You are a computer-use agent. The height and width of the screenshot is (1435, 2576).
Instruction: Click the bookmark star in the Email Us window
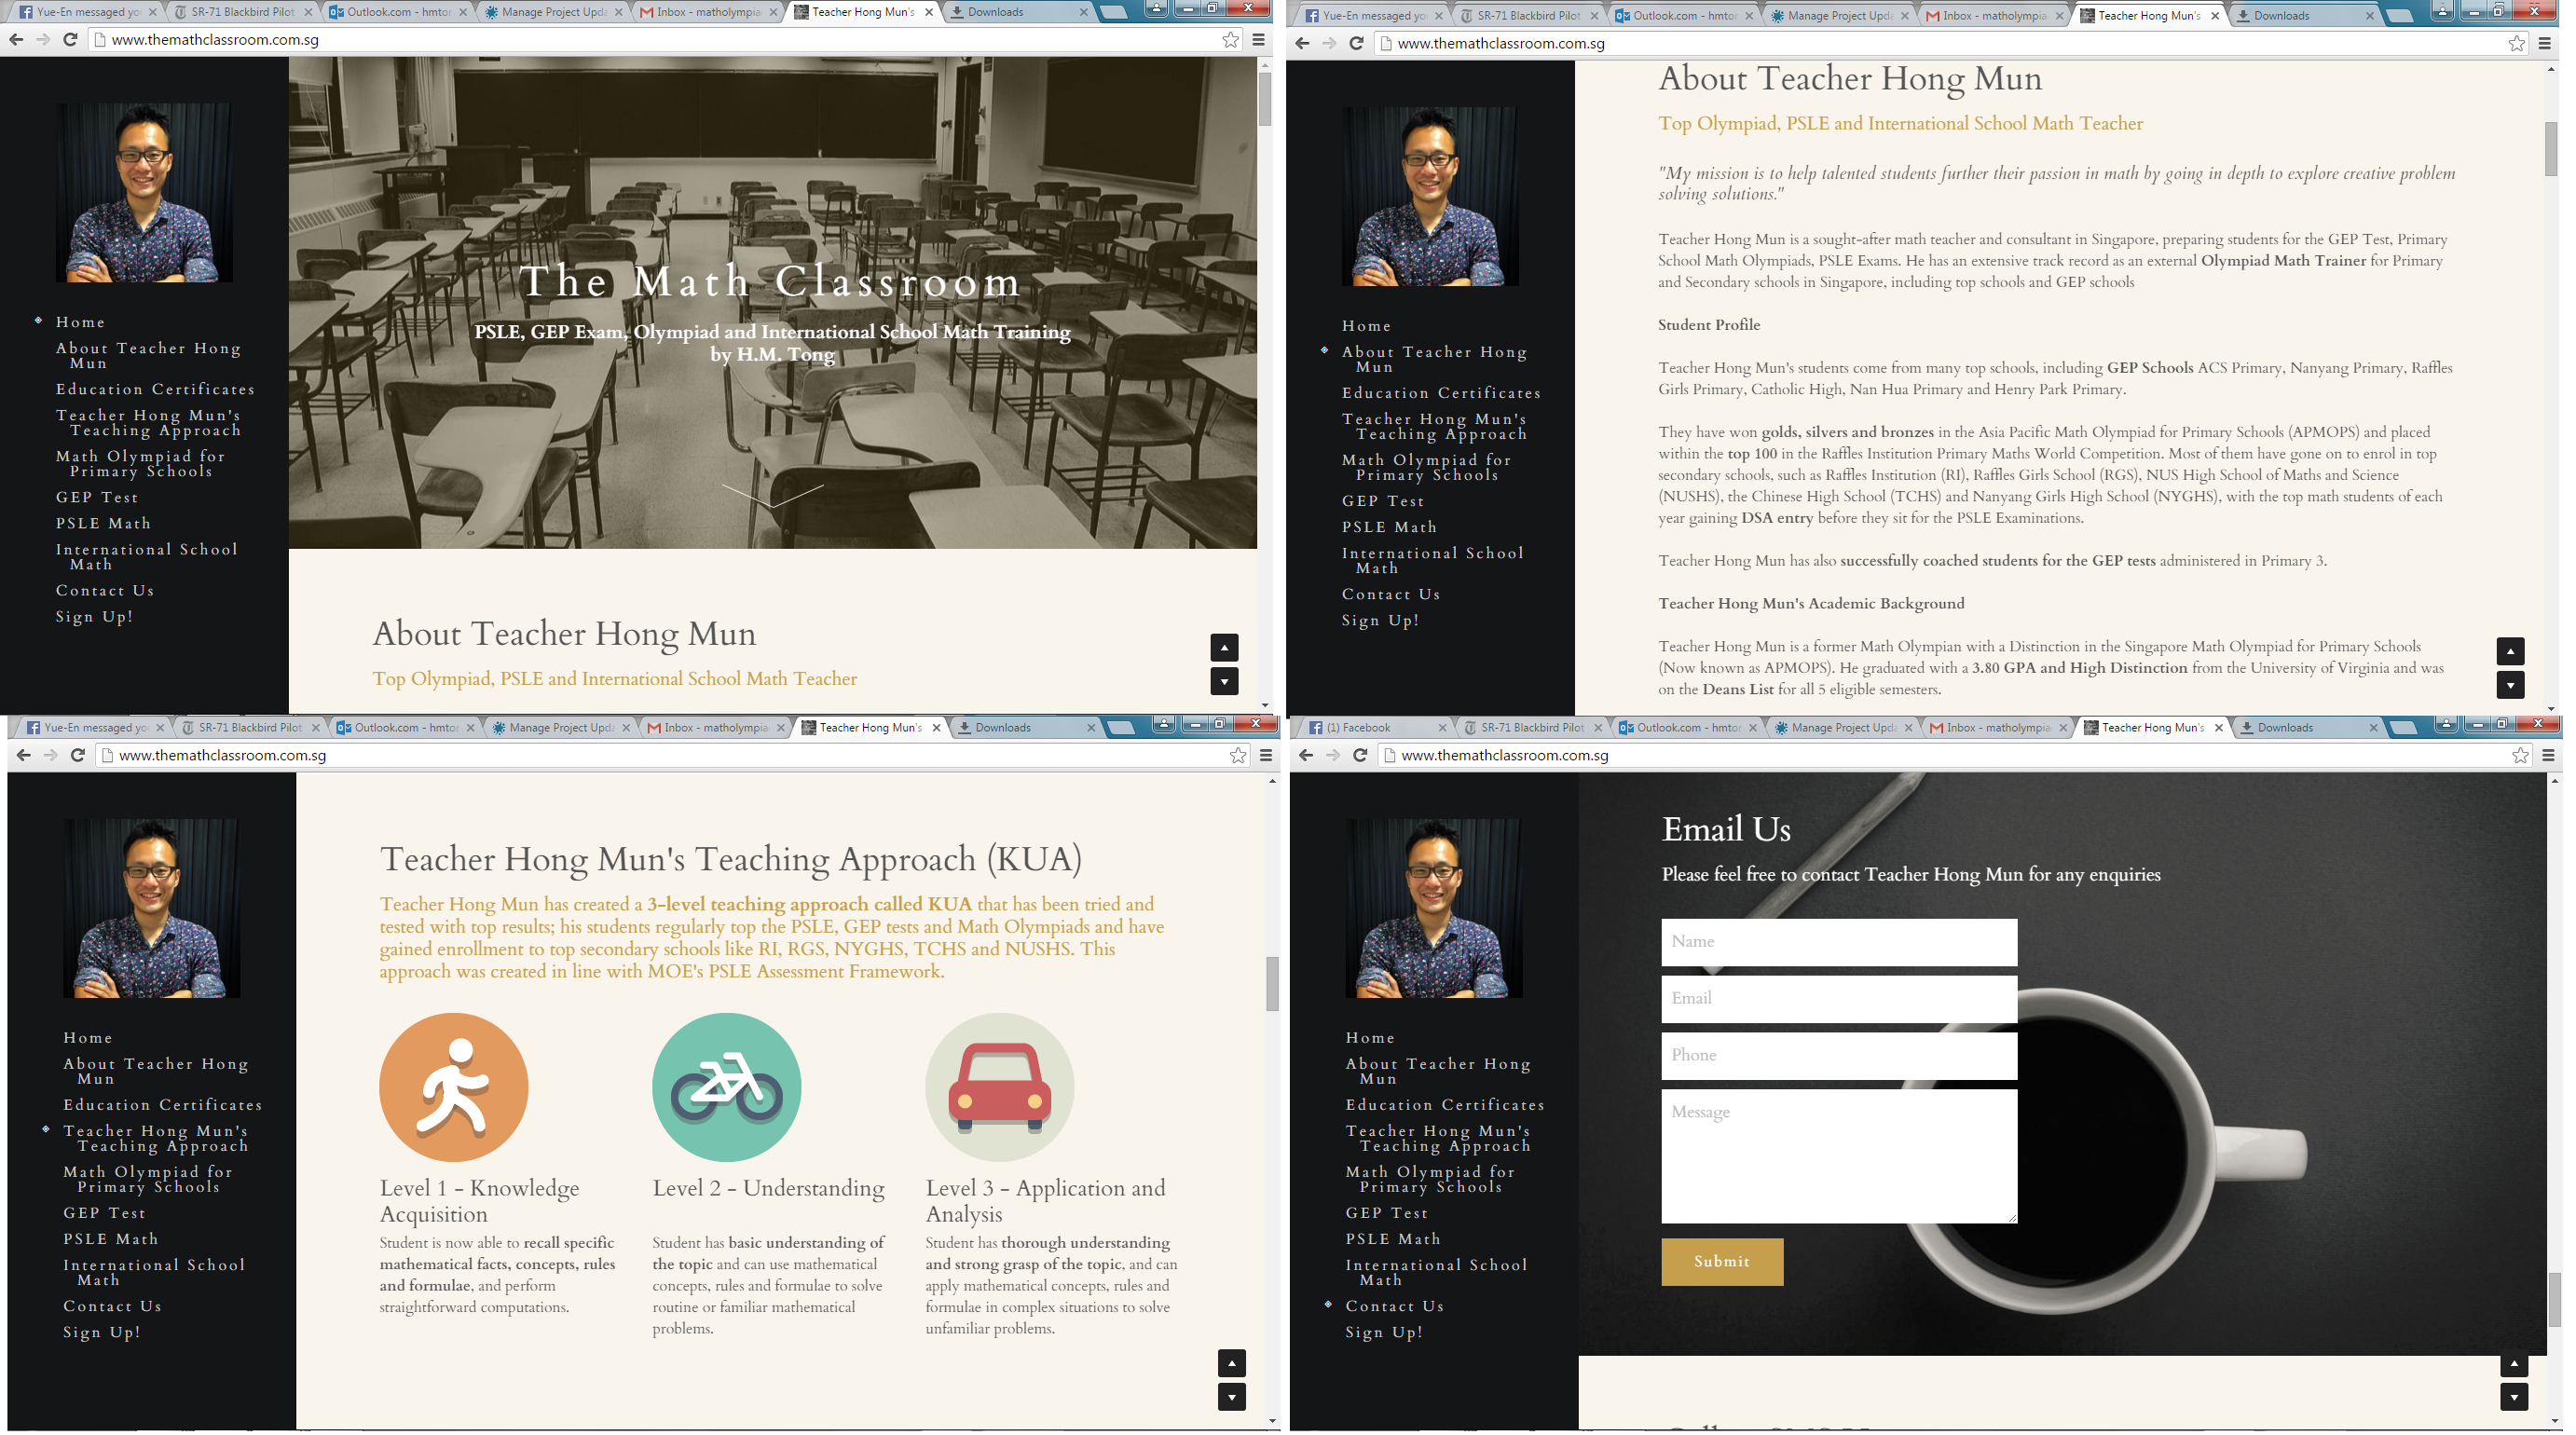point(2520,755)
